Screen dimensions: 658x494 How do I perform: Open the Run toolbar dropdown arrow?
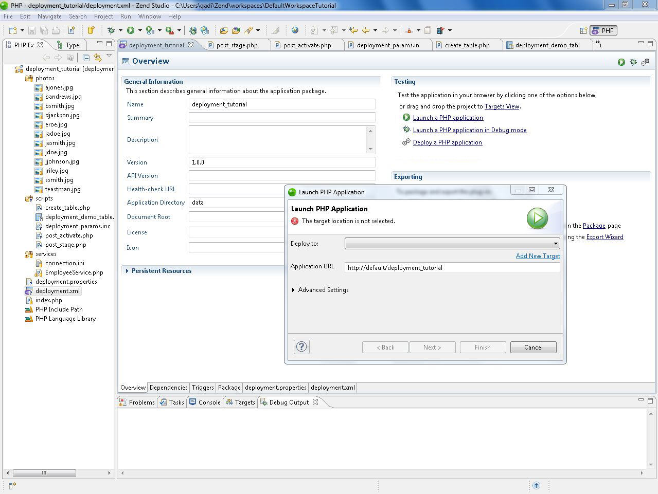(x=139, y=30)
